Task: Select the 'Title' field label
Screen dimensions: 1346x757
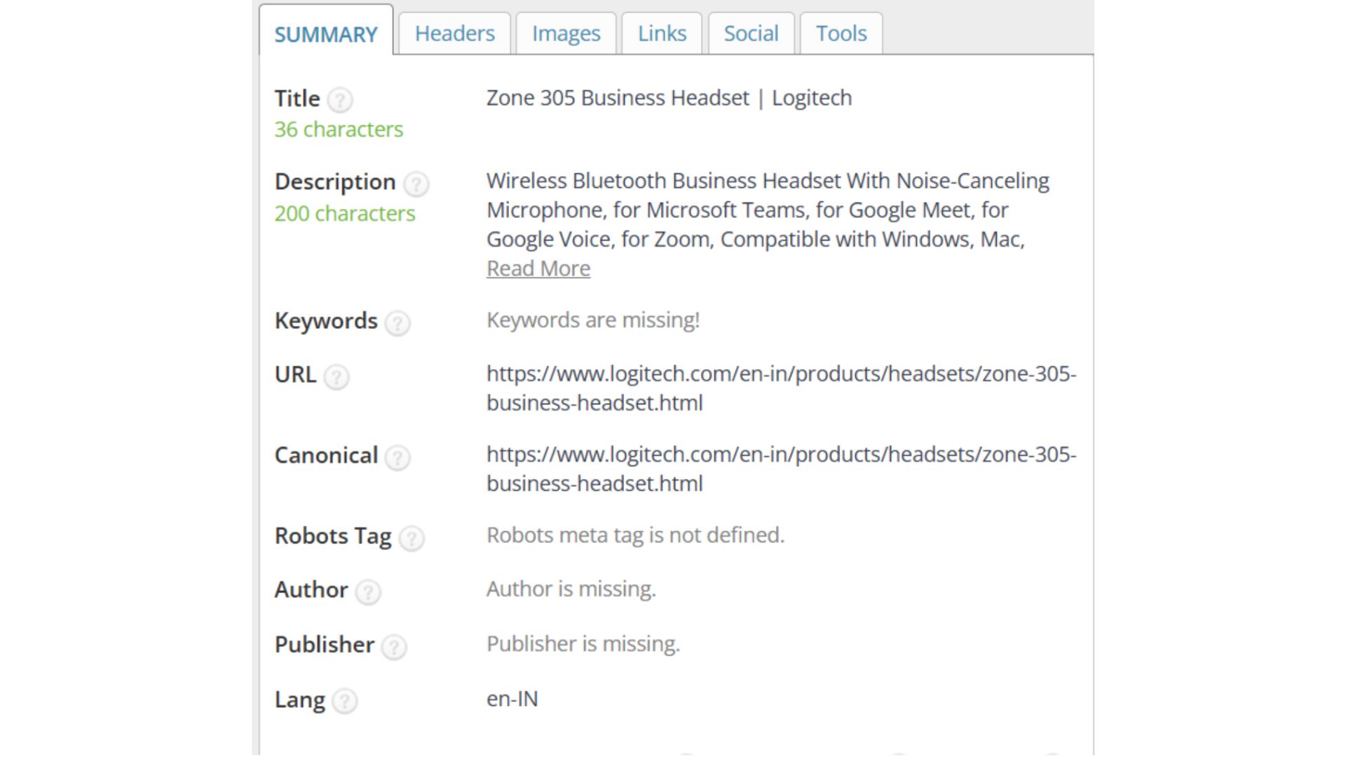Action: (x=297, y=98)
